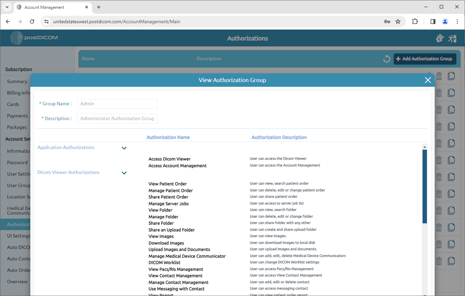The image size is (465, 296).
Task: Click the page reload icon in the browser toolbar
Action: click(32, 21)
